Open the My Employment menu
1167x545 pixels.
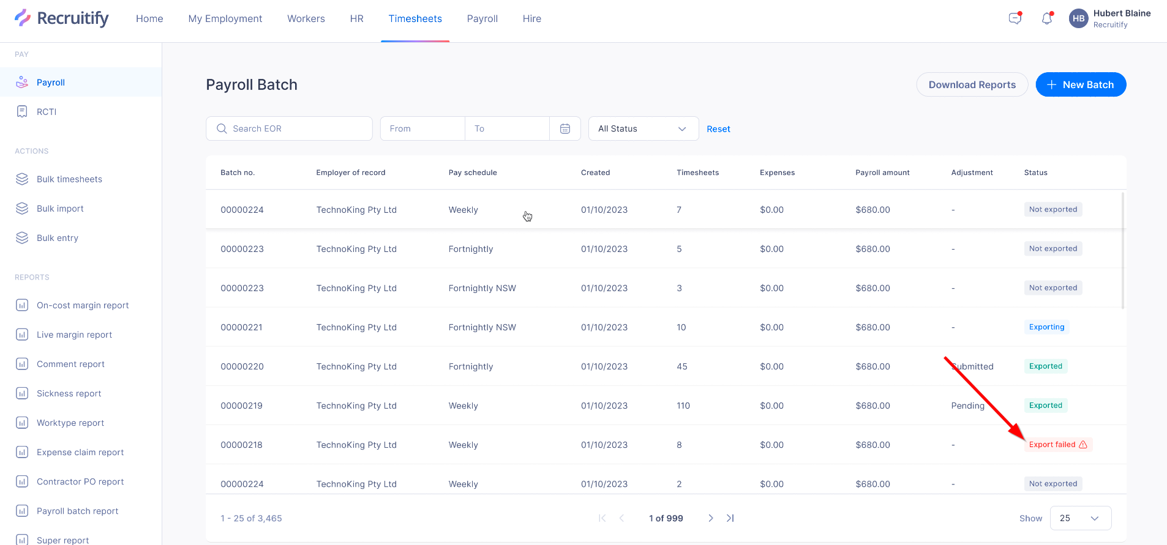tap(225, 18)
